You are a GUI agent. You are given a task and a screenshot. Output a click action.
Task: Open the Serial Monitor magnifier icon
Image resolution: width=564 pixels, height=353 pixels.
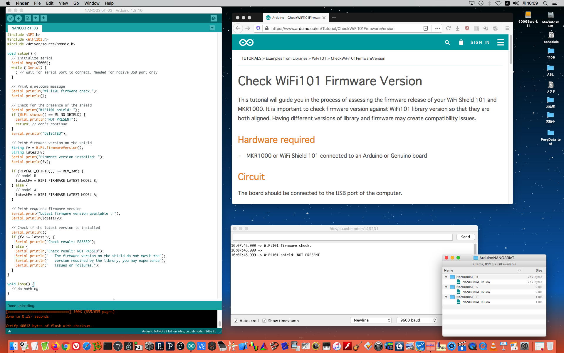coord(214,19)
